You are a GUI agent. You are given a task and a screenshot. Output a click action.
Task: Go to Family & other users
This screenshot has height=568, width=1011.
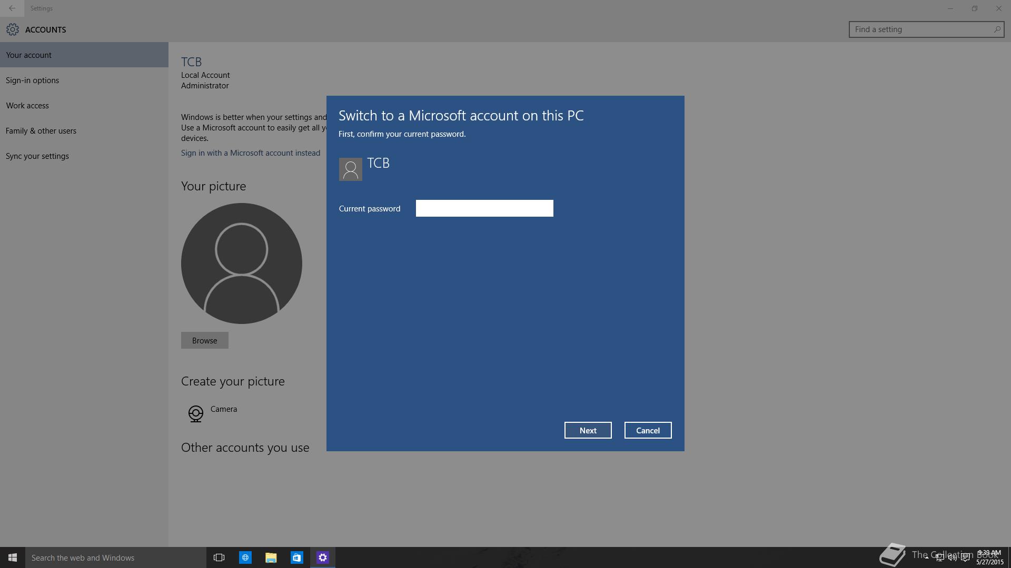84,130
